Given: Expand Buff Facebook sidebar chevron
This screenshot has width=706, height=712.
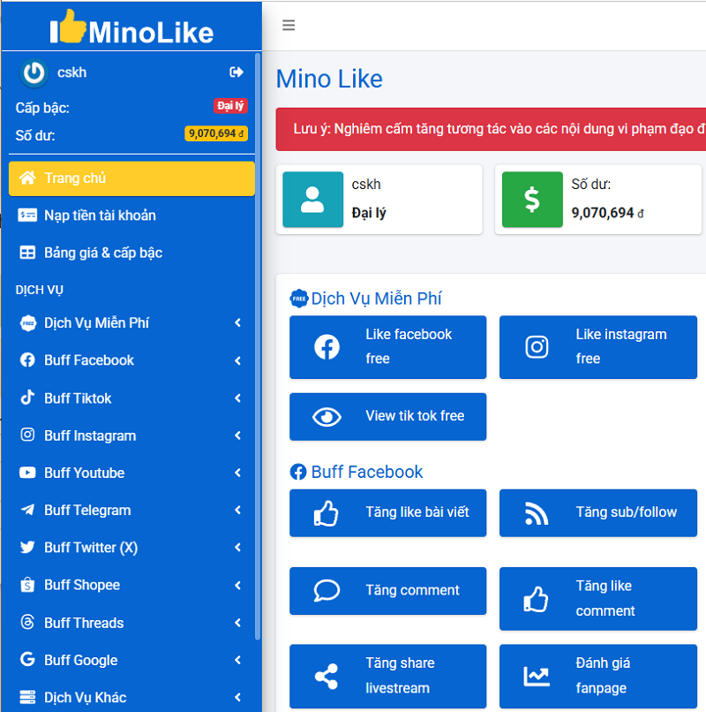Looking at the screenshot, I should tap(237, 360).
